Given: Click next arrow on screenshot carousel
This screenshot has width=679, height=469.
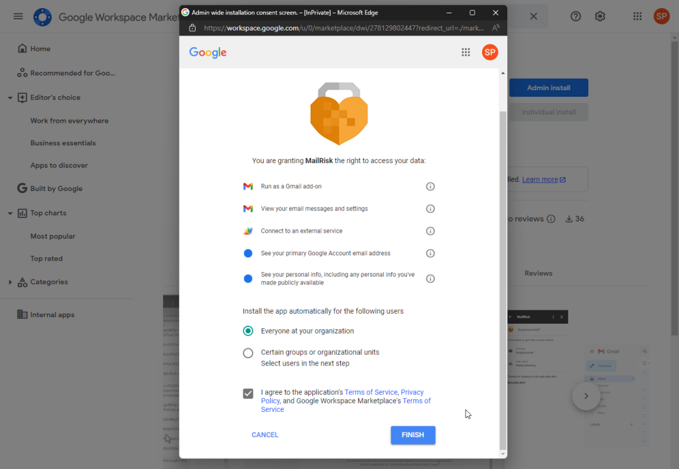Looking at the screenshot, I should 586,396.
